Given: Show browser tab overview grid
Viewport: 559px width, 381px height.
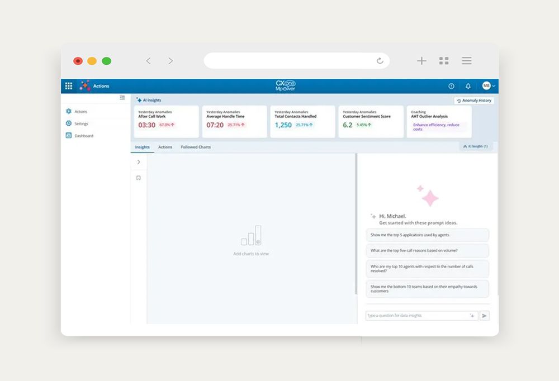Looking at the screenshot, I should 444,61.
